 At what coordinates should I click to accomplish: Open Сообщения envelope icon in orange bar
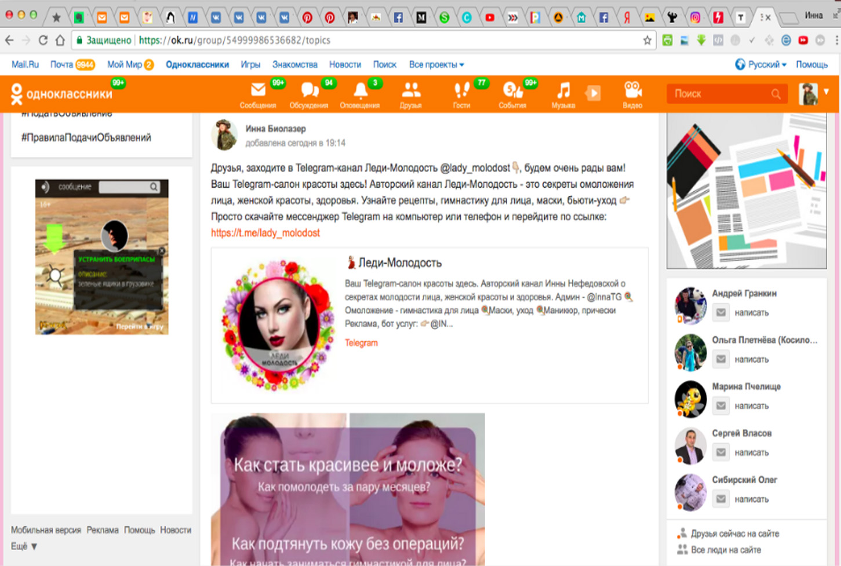(258, 91)
